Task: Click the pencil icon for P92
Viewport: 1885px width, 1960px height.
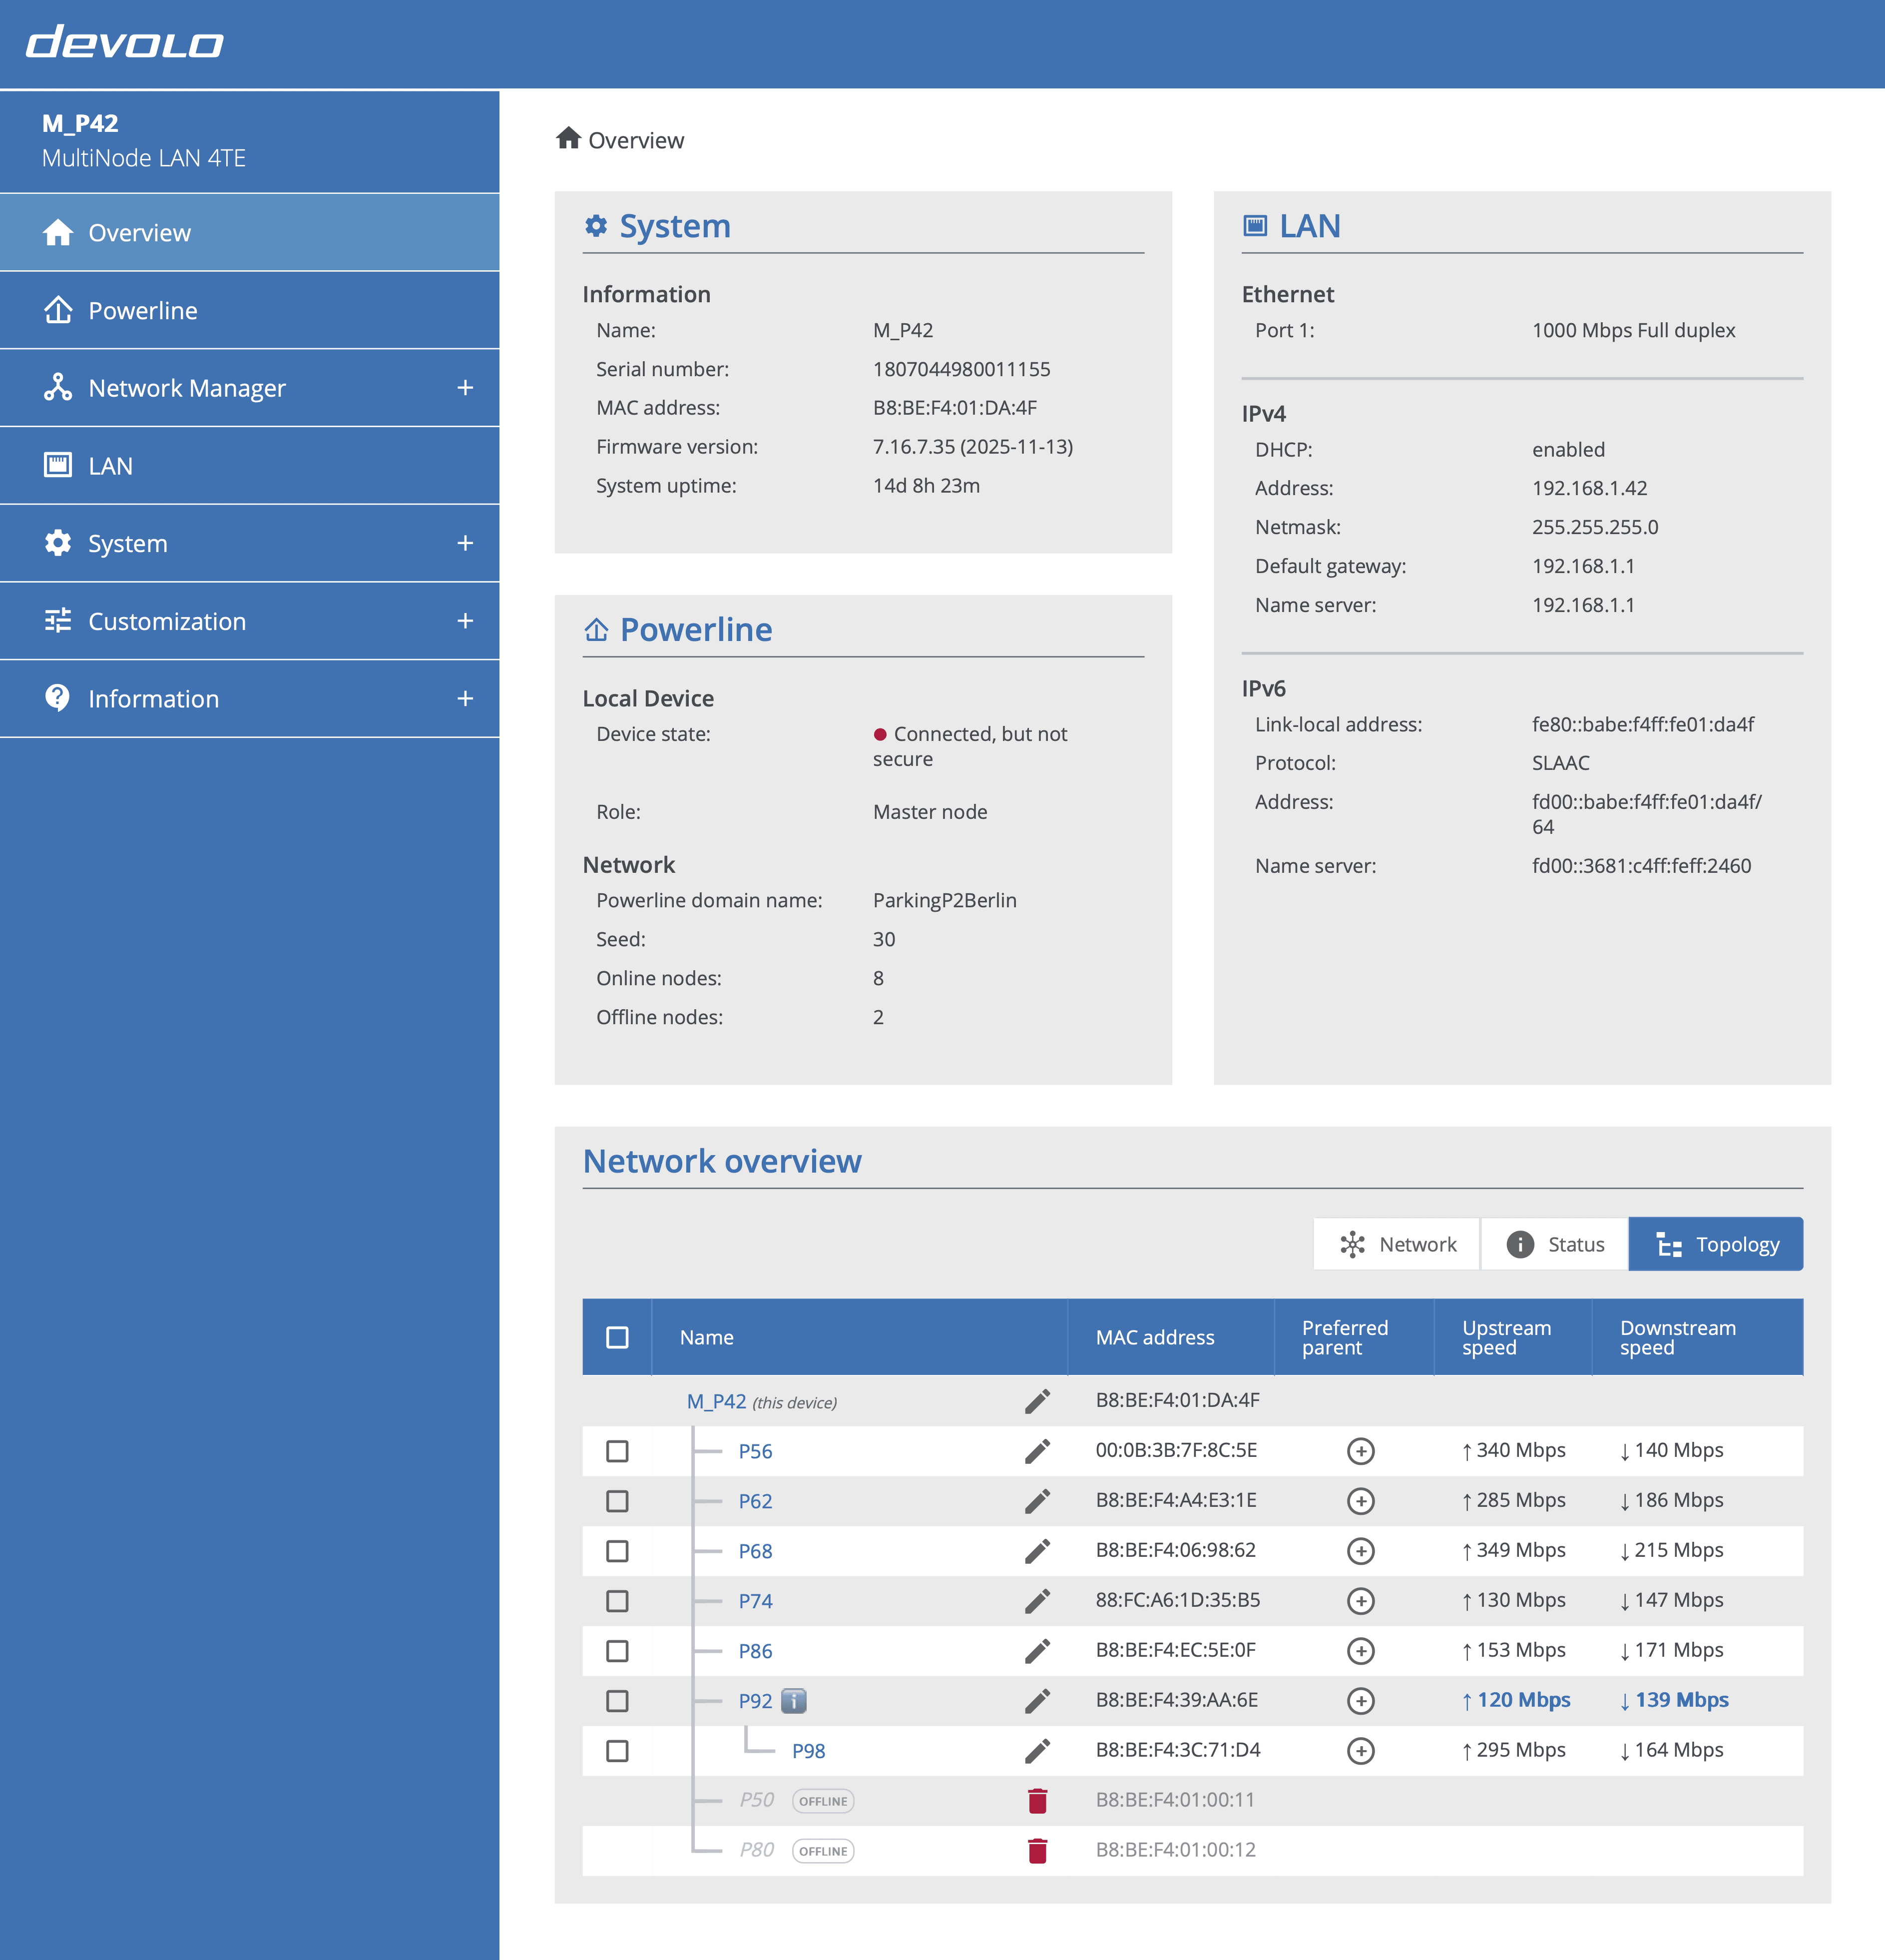Action: [1037, 1701]
